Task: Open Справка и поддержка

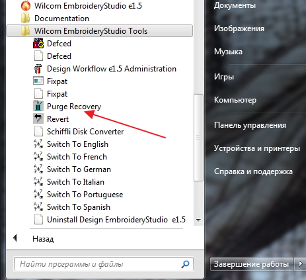Action: tap(253, 171)
